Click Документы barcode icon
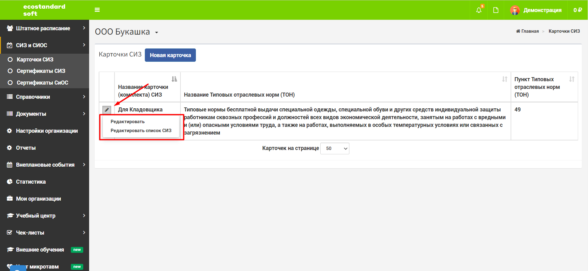The height and width of the screenshot is (271, 588). (x=10, y=114)
